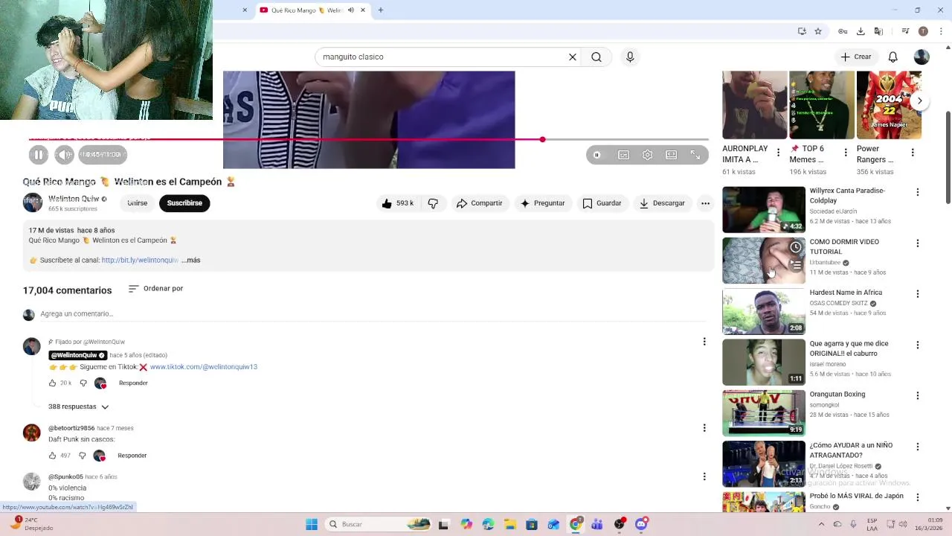
Task: Save video with Guardar button
Action: click(x=602, y=203)
